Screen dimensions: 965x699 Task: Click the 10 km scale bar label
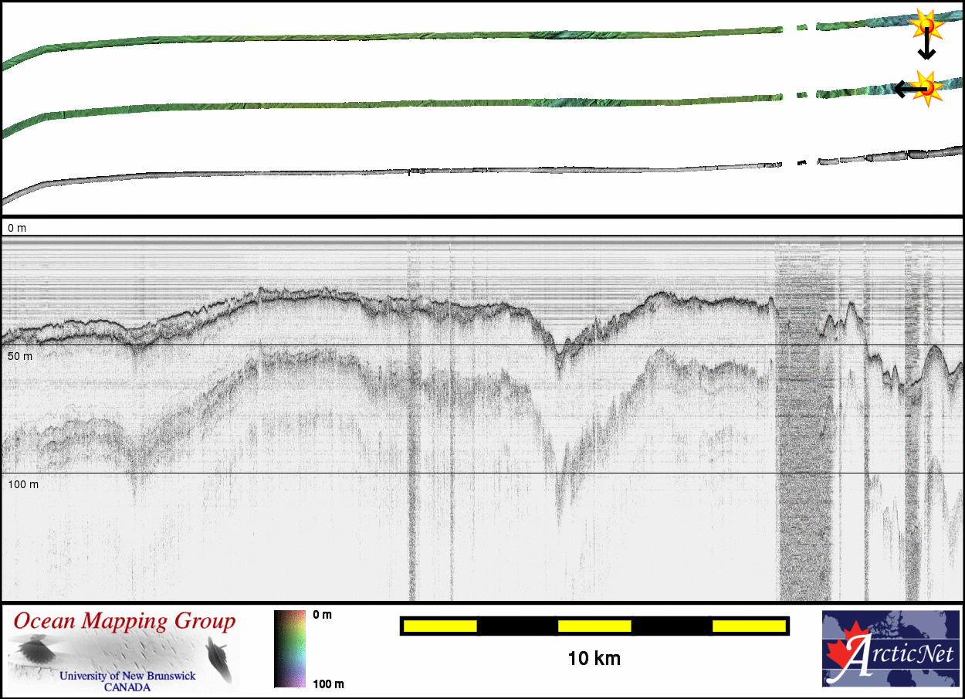pyautogui.click(x=594, y=659)
